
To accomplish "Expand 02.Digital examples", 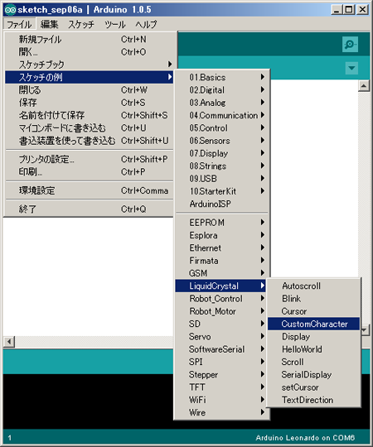I will tap(221, 89).
